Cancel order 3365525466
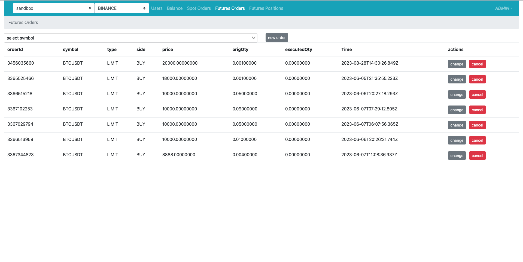Image resolution: width=523 pixels, height=262 pixels. (x=477, y=79)
